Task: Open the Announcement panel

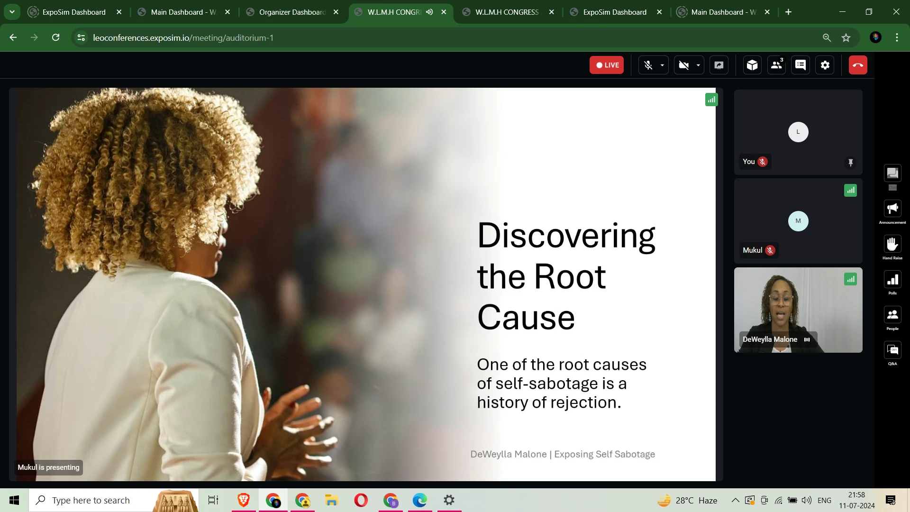Action: point(892,209)
